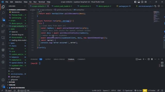Open the Remote Explorer view

pyautogui.click(x=3, y=38)
